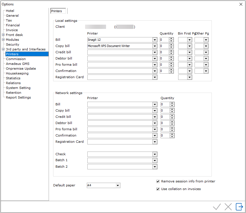Click the X cancel icon at bottom
This screenshot has width=246, height=213.
(x=228, y=207)
